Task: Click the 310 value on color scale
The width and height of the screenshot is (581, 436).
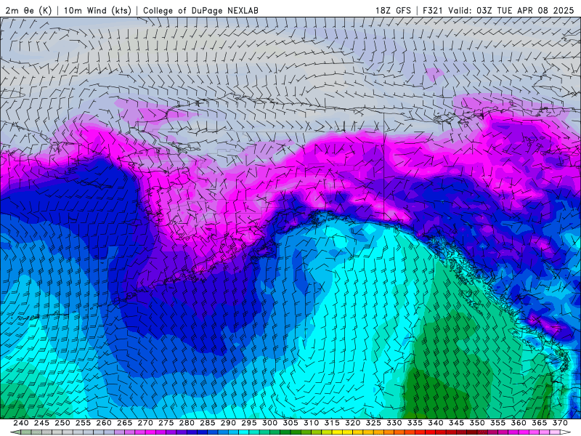Action: [312, 423]
